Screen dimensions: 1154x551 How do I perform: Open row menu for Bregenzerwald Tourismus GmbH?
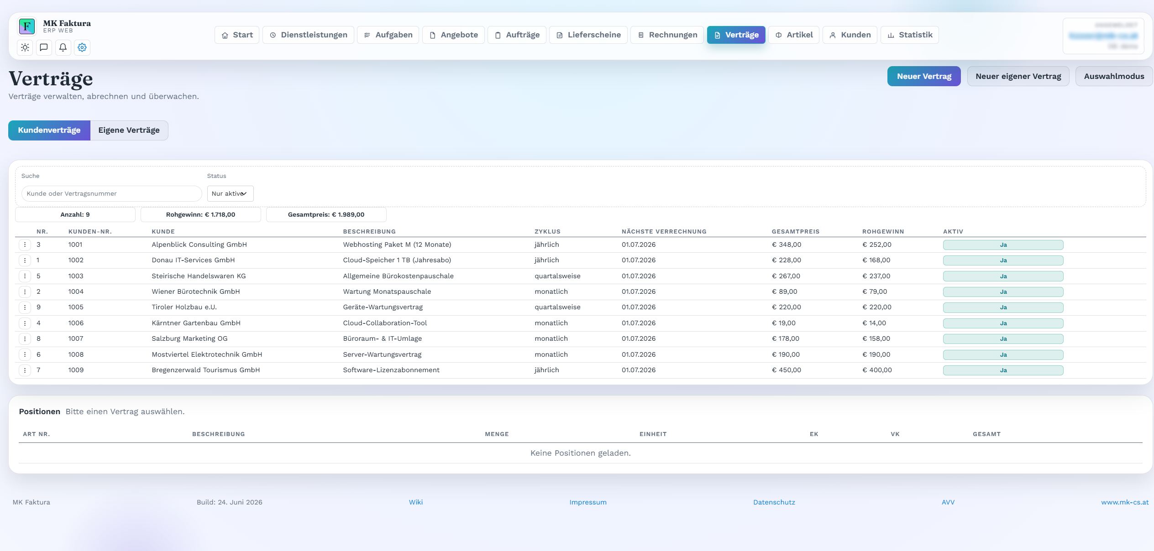[x=25, y=370]
